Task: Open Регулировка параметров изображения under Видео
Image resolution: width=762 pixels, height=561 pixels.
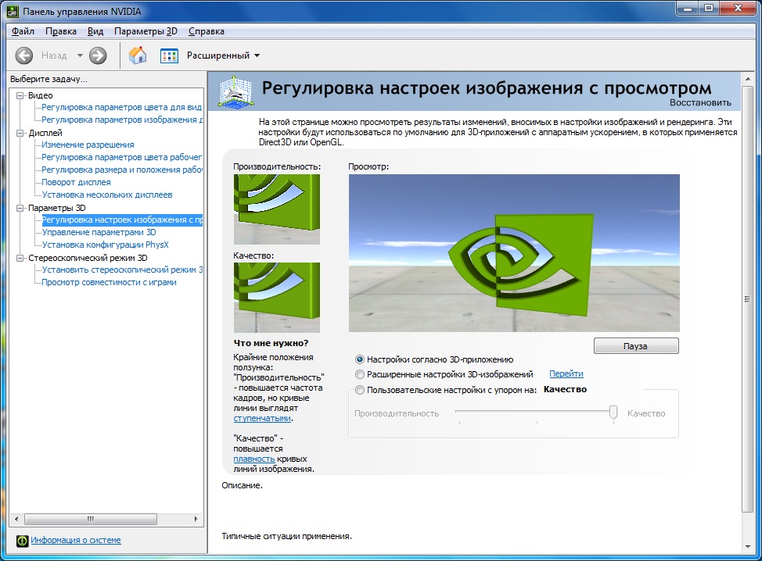Action: 122,120
